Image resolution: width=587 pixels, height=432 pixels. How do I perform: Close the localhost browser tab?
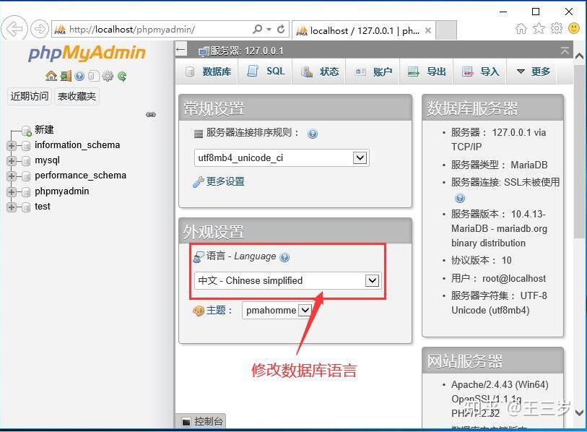pos(428,30)
